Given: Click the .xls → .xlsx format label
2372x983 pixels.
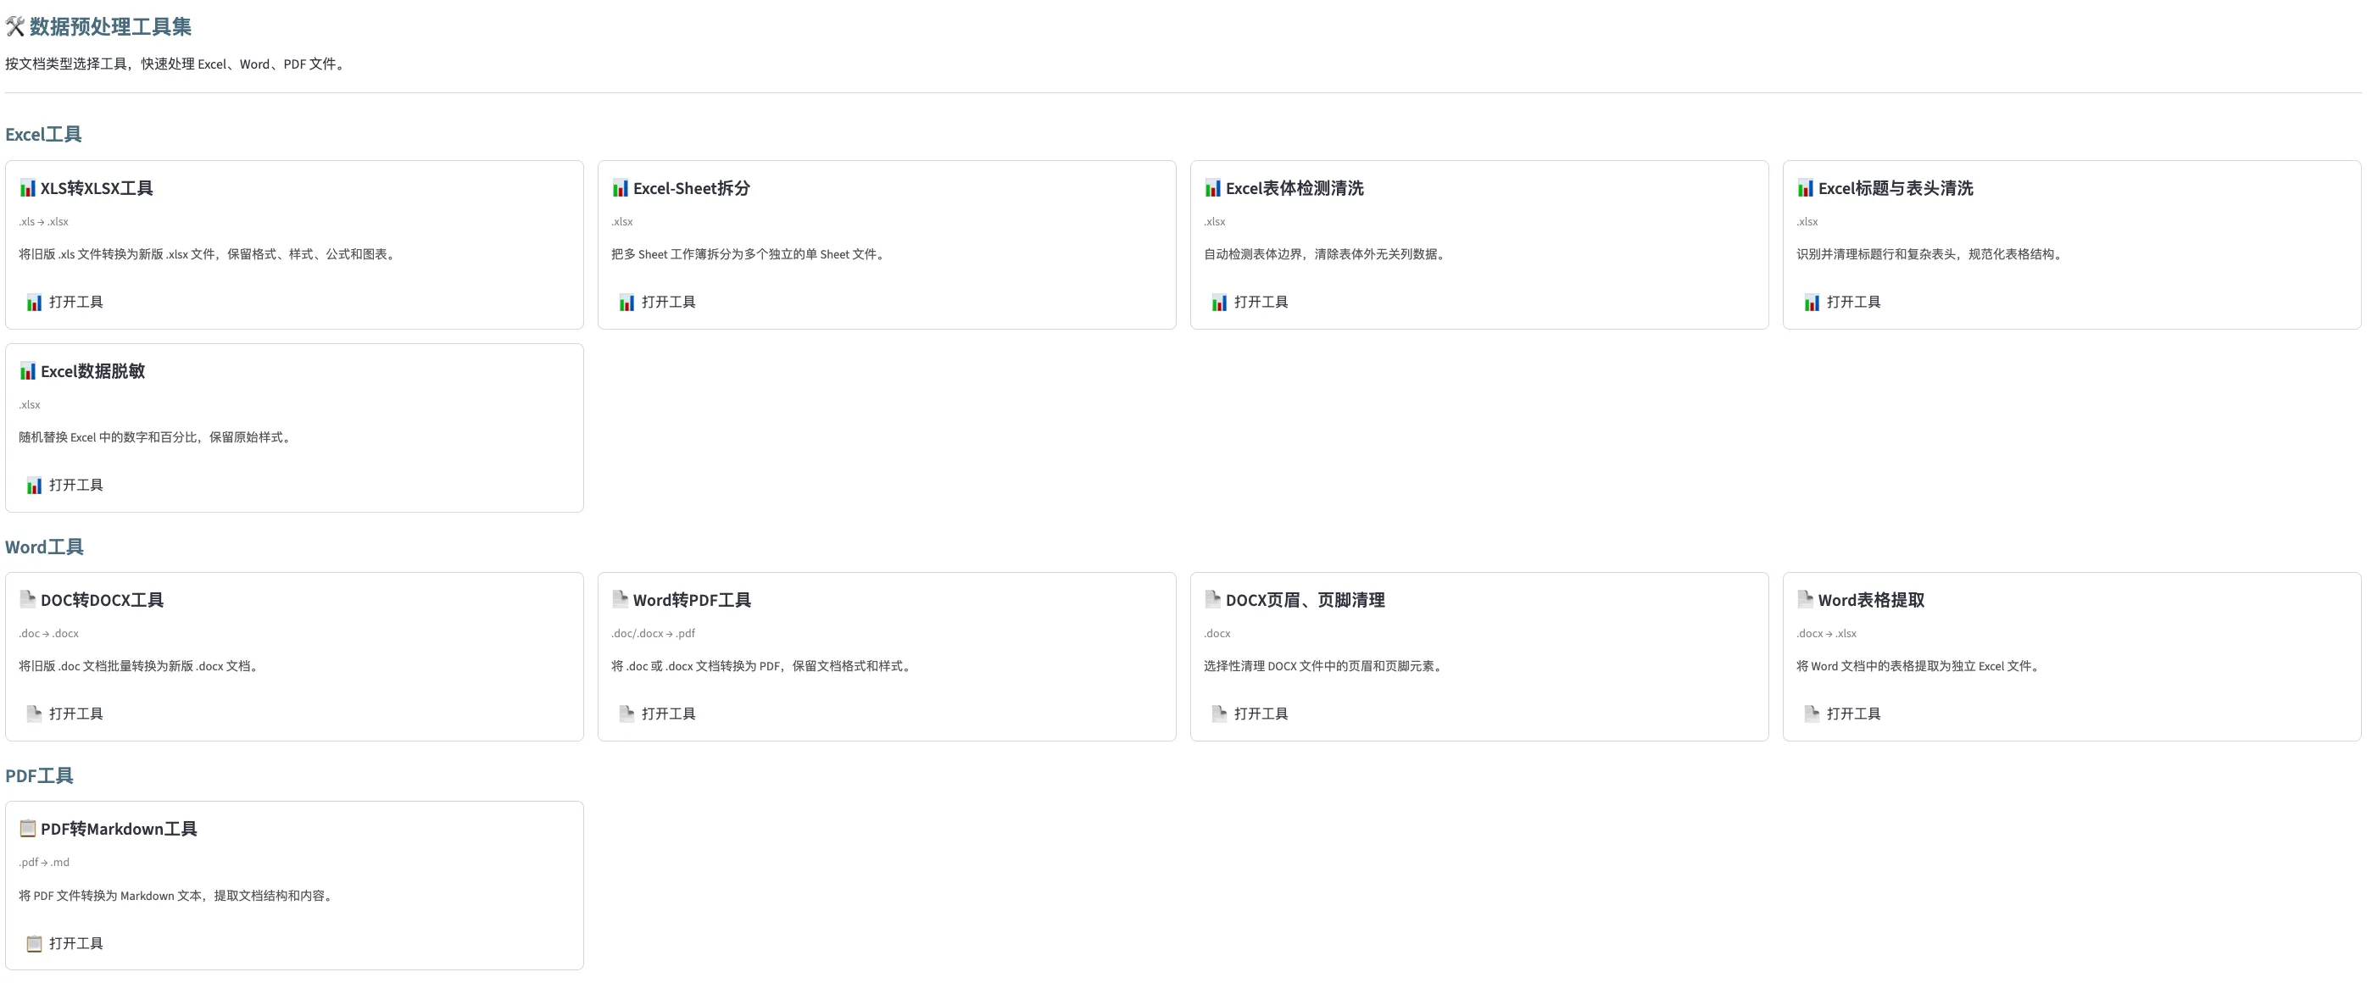Looking at the screenshot, I should coord(43,222).
